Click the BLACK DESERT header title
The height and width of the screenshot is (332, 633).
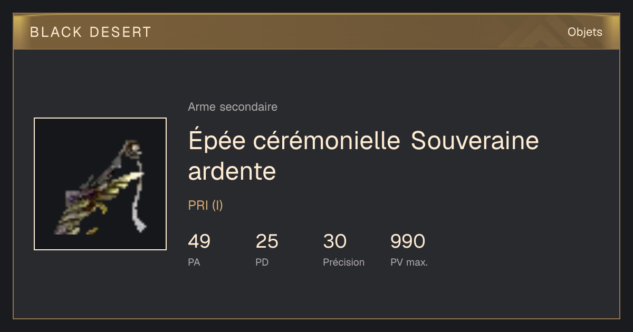tap(91, 32)
